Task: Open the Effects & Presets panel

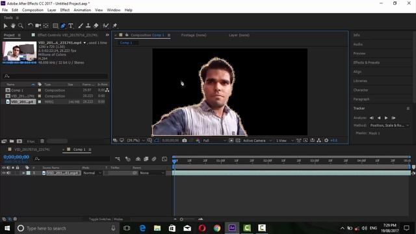Action: click(x=366, y=62)
